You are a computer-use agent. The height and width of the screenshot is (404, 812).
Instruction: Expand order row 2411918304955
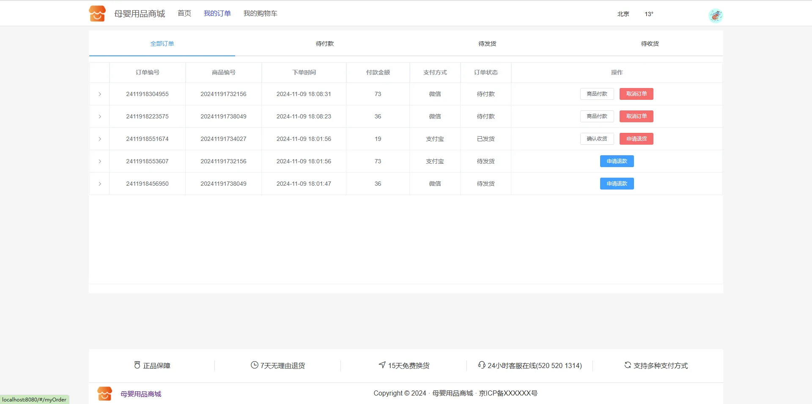click(x=100, y=94)
